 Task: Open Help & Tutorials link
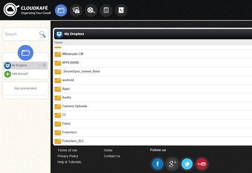pyautogui.click(x=69, y=162)
